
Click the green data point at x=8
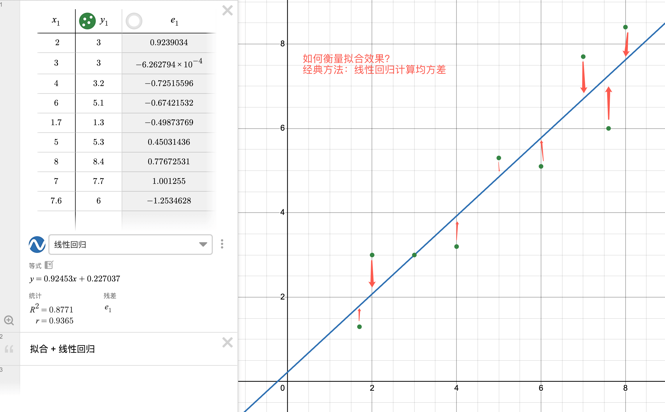tap(625, 27)
